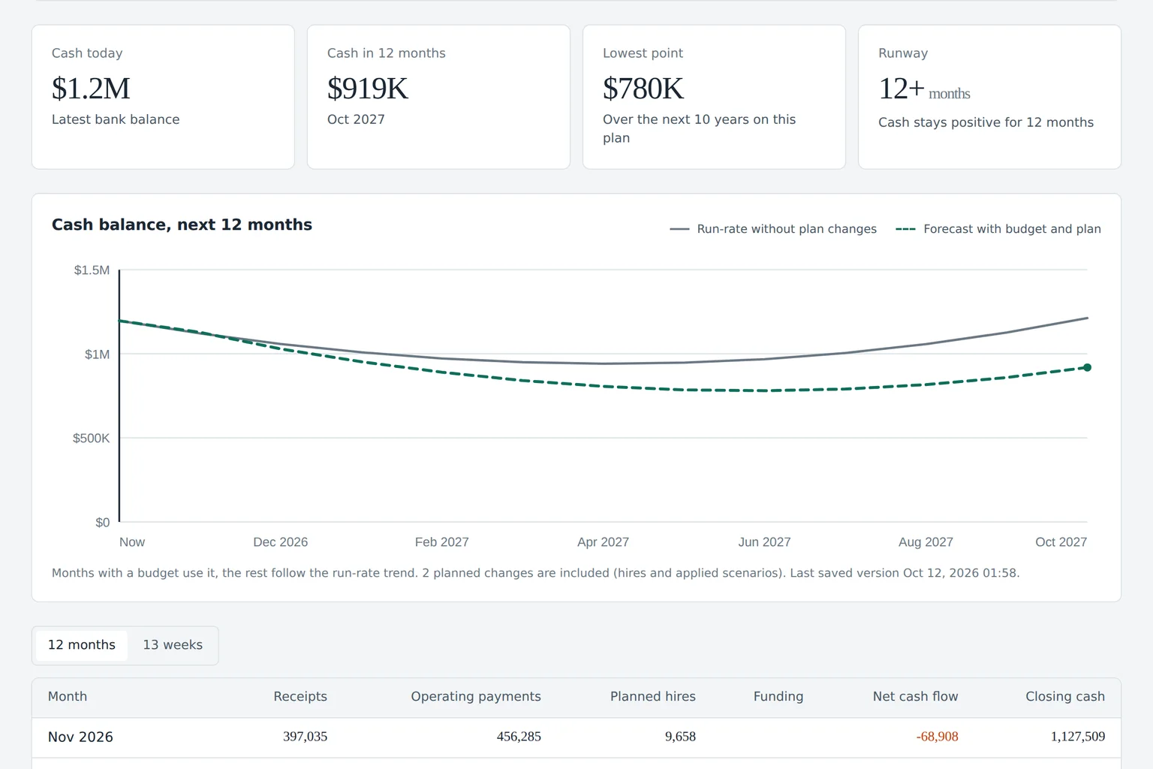
Task: Click the Funding column header
Action: pos(778,697)
